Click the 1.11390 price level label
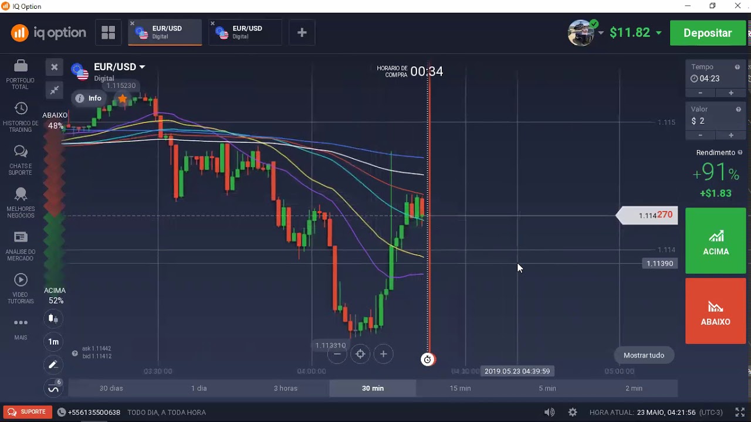 point(659,264)
